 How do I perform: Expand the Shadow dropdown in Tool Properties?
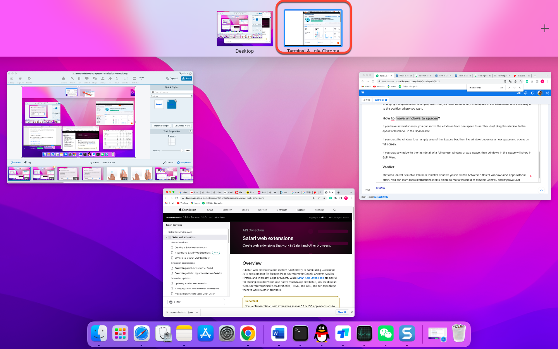[172, 136]
